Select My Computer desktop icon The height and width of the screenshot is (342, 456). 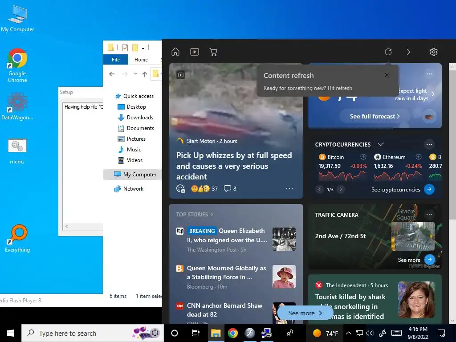17,19
